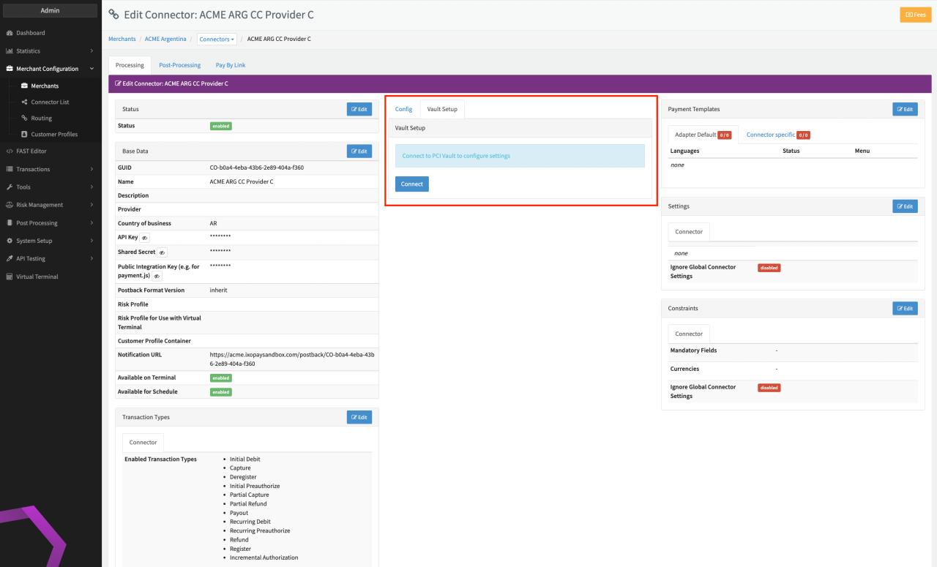The image size is (937, 567).
Task: Expand the Transactions sidebar menu
Action: pos(33,169)
